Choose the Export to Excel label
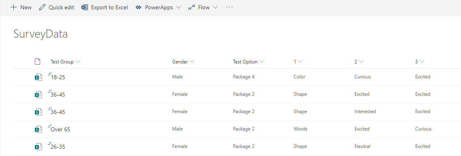461x156 pixels. (x=109, y=8)
